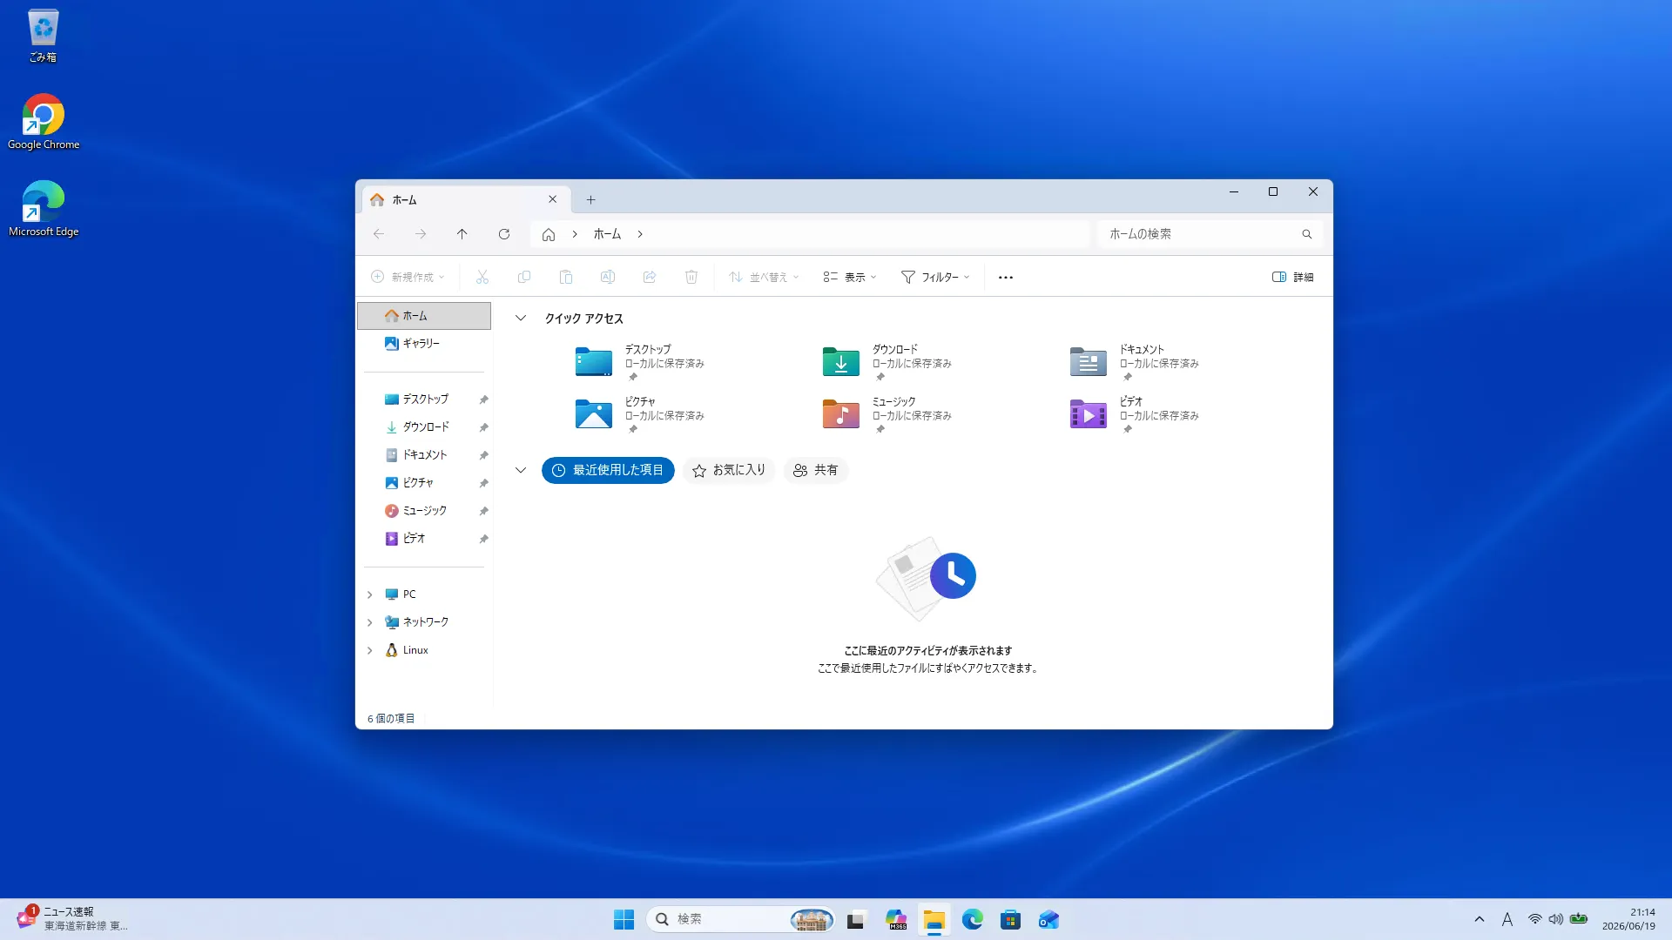The height and width of the screenshot is (940, 1672).
Task: Open Outlook from the taskbar
Action: (1048, 919)
